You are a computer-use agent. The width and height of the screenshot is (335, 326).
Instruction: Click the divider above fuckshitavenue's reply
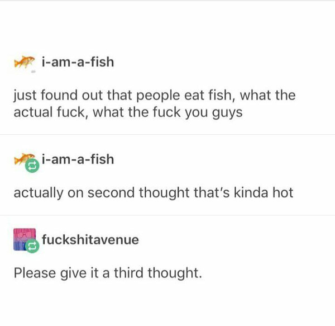pos(167,215)
